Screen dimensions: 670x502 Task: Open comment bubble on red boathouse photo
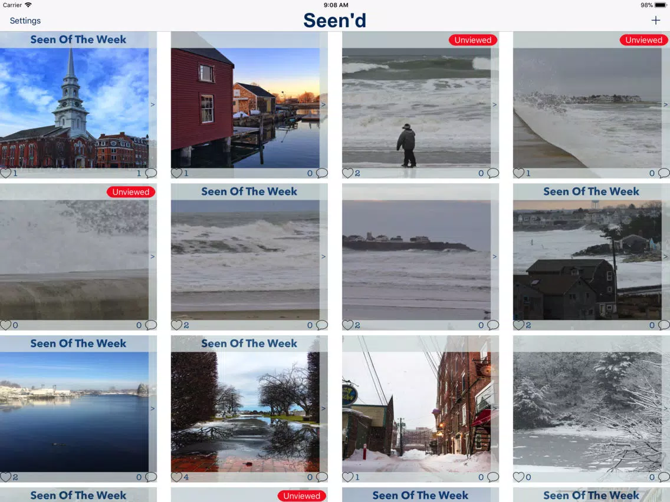[322, 173]
